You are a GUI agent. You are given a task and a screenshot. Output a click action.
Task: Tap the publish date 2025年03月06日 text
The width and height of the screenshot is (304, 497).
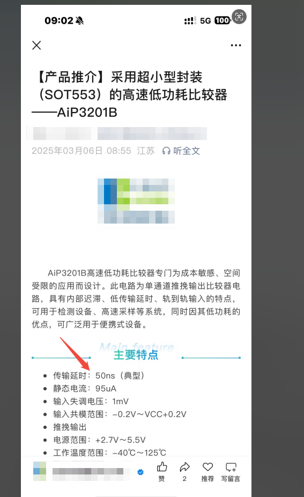click(67, 151)
